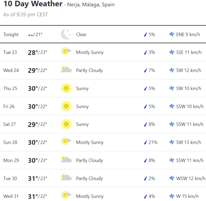Click the SSE 11 km/h wind text
206x201 pixels.
click(x=189, y=52)
